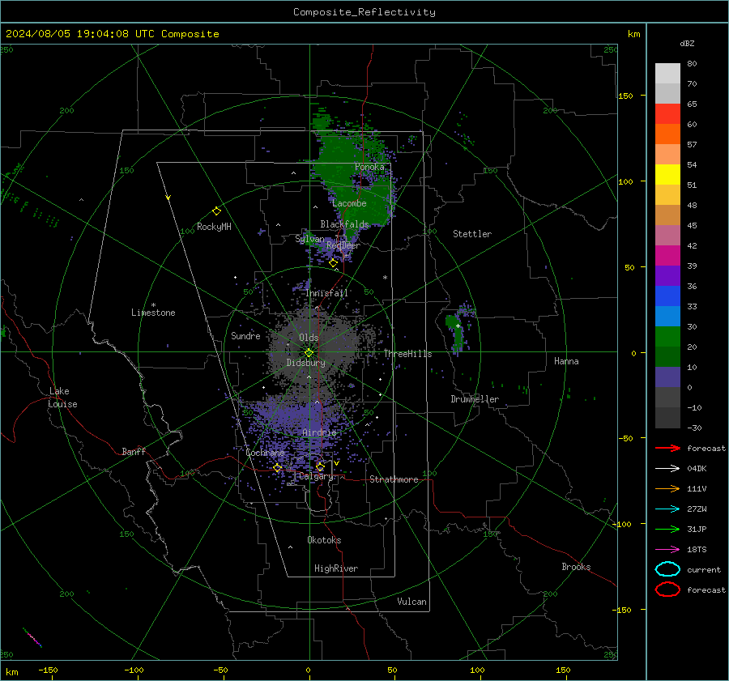Click the ThreeHills town label
Image resolution: width=729 pixels, height=681 pixels.
[407, 354]
